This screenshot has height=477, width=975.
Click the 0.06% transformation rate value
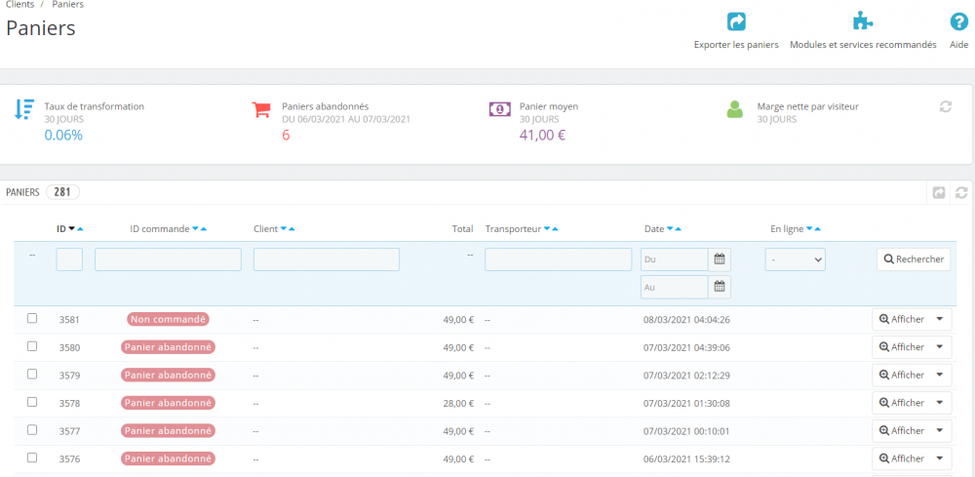click(63, 135)
